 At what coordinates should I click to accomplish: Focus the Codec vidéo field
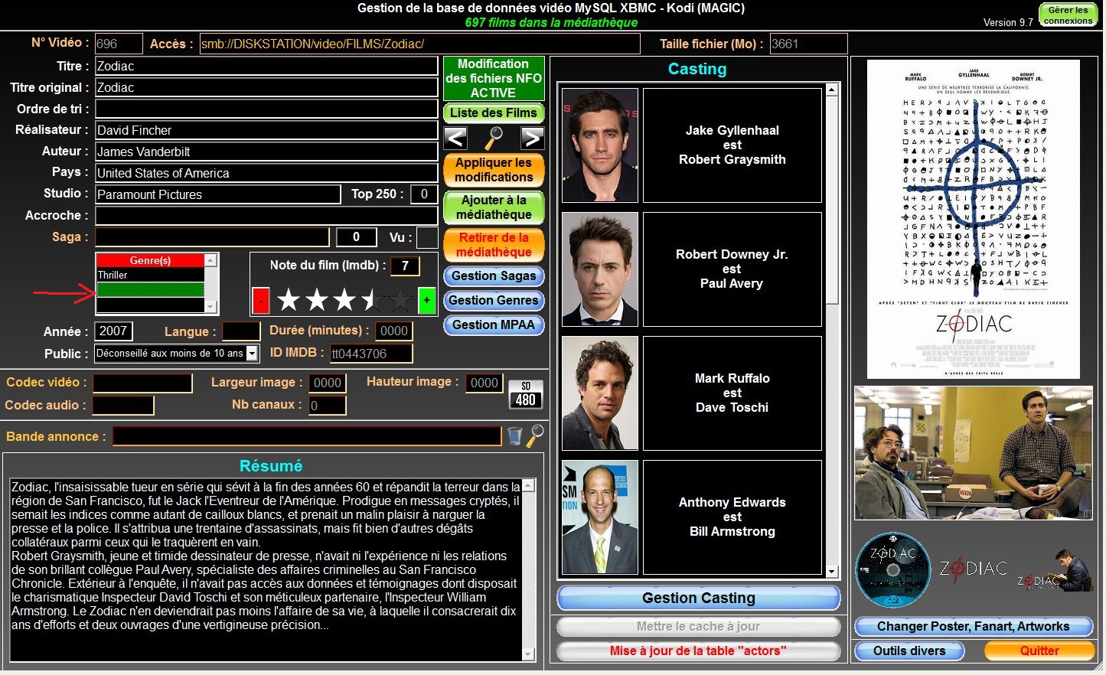[142, 383]
